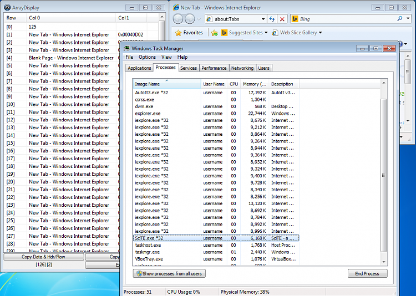Select the Blank Page row [4] in ArrayDisplay

[62, 58]
